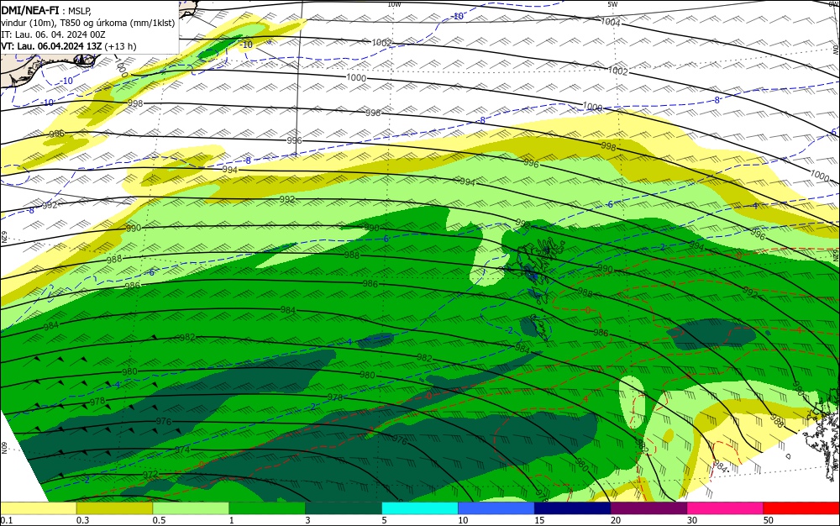Click the 'DMI/NEA-FI' title text
Viewport: 840px width, 526px height.
(x=30, y=10)
